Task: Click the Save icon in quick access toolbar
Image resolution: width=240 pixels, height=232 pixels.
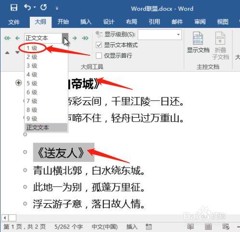Action: coord(14,7)
